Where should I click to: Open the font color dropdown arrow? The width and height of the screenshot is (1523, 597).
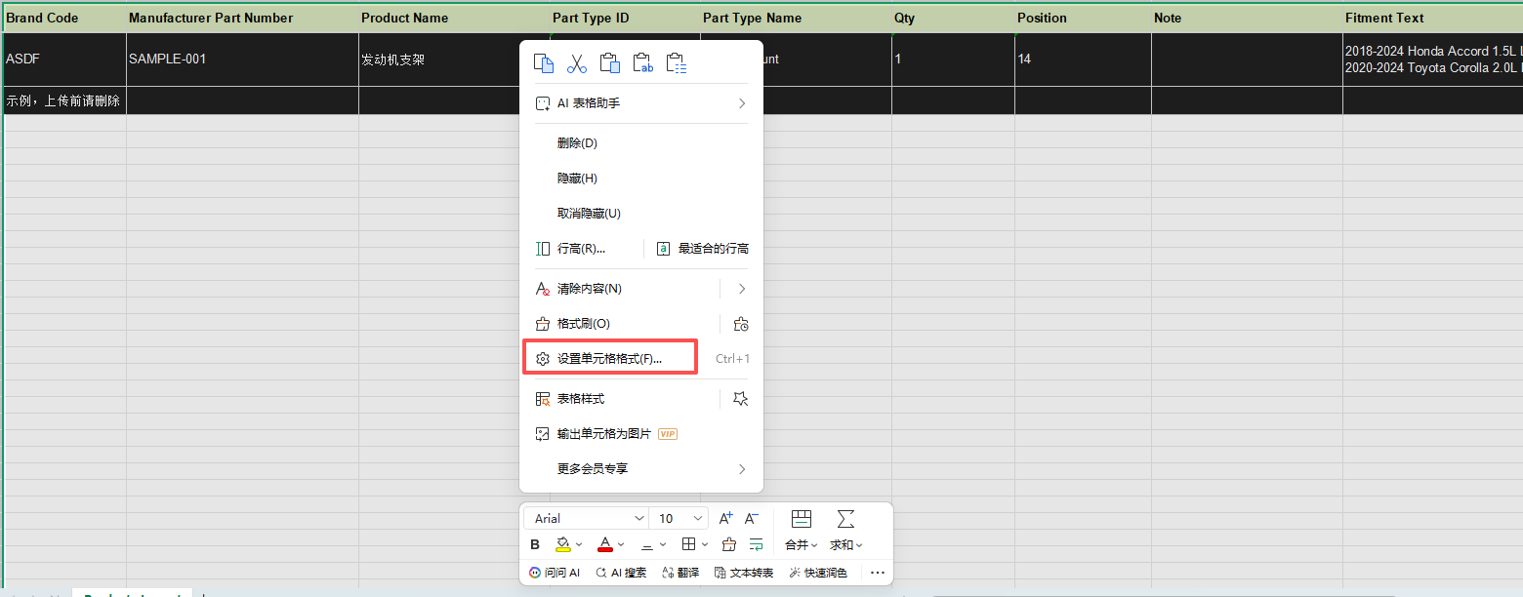click(x=621, y=544)
